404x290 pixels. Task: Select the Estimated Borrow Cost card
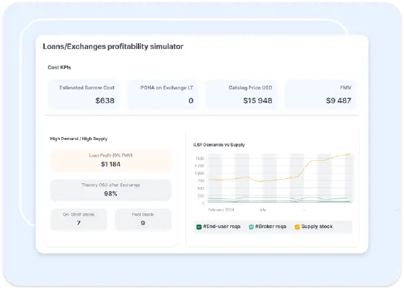[x=83, y=95]
